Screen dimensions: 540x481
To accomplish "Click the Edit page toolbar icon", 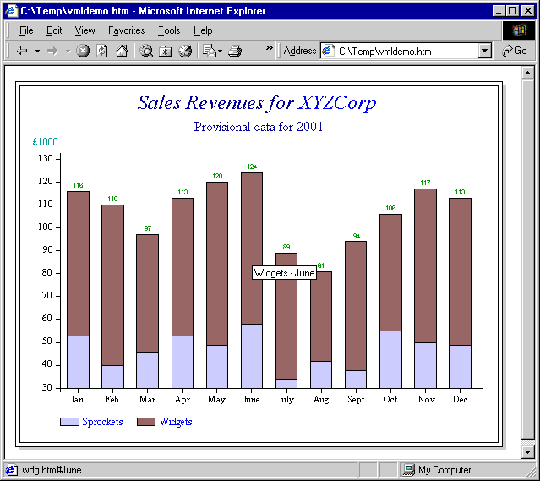I will (x=209, y=51).
